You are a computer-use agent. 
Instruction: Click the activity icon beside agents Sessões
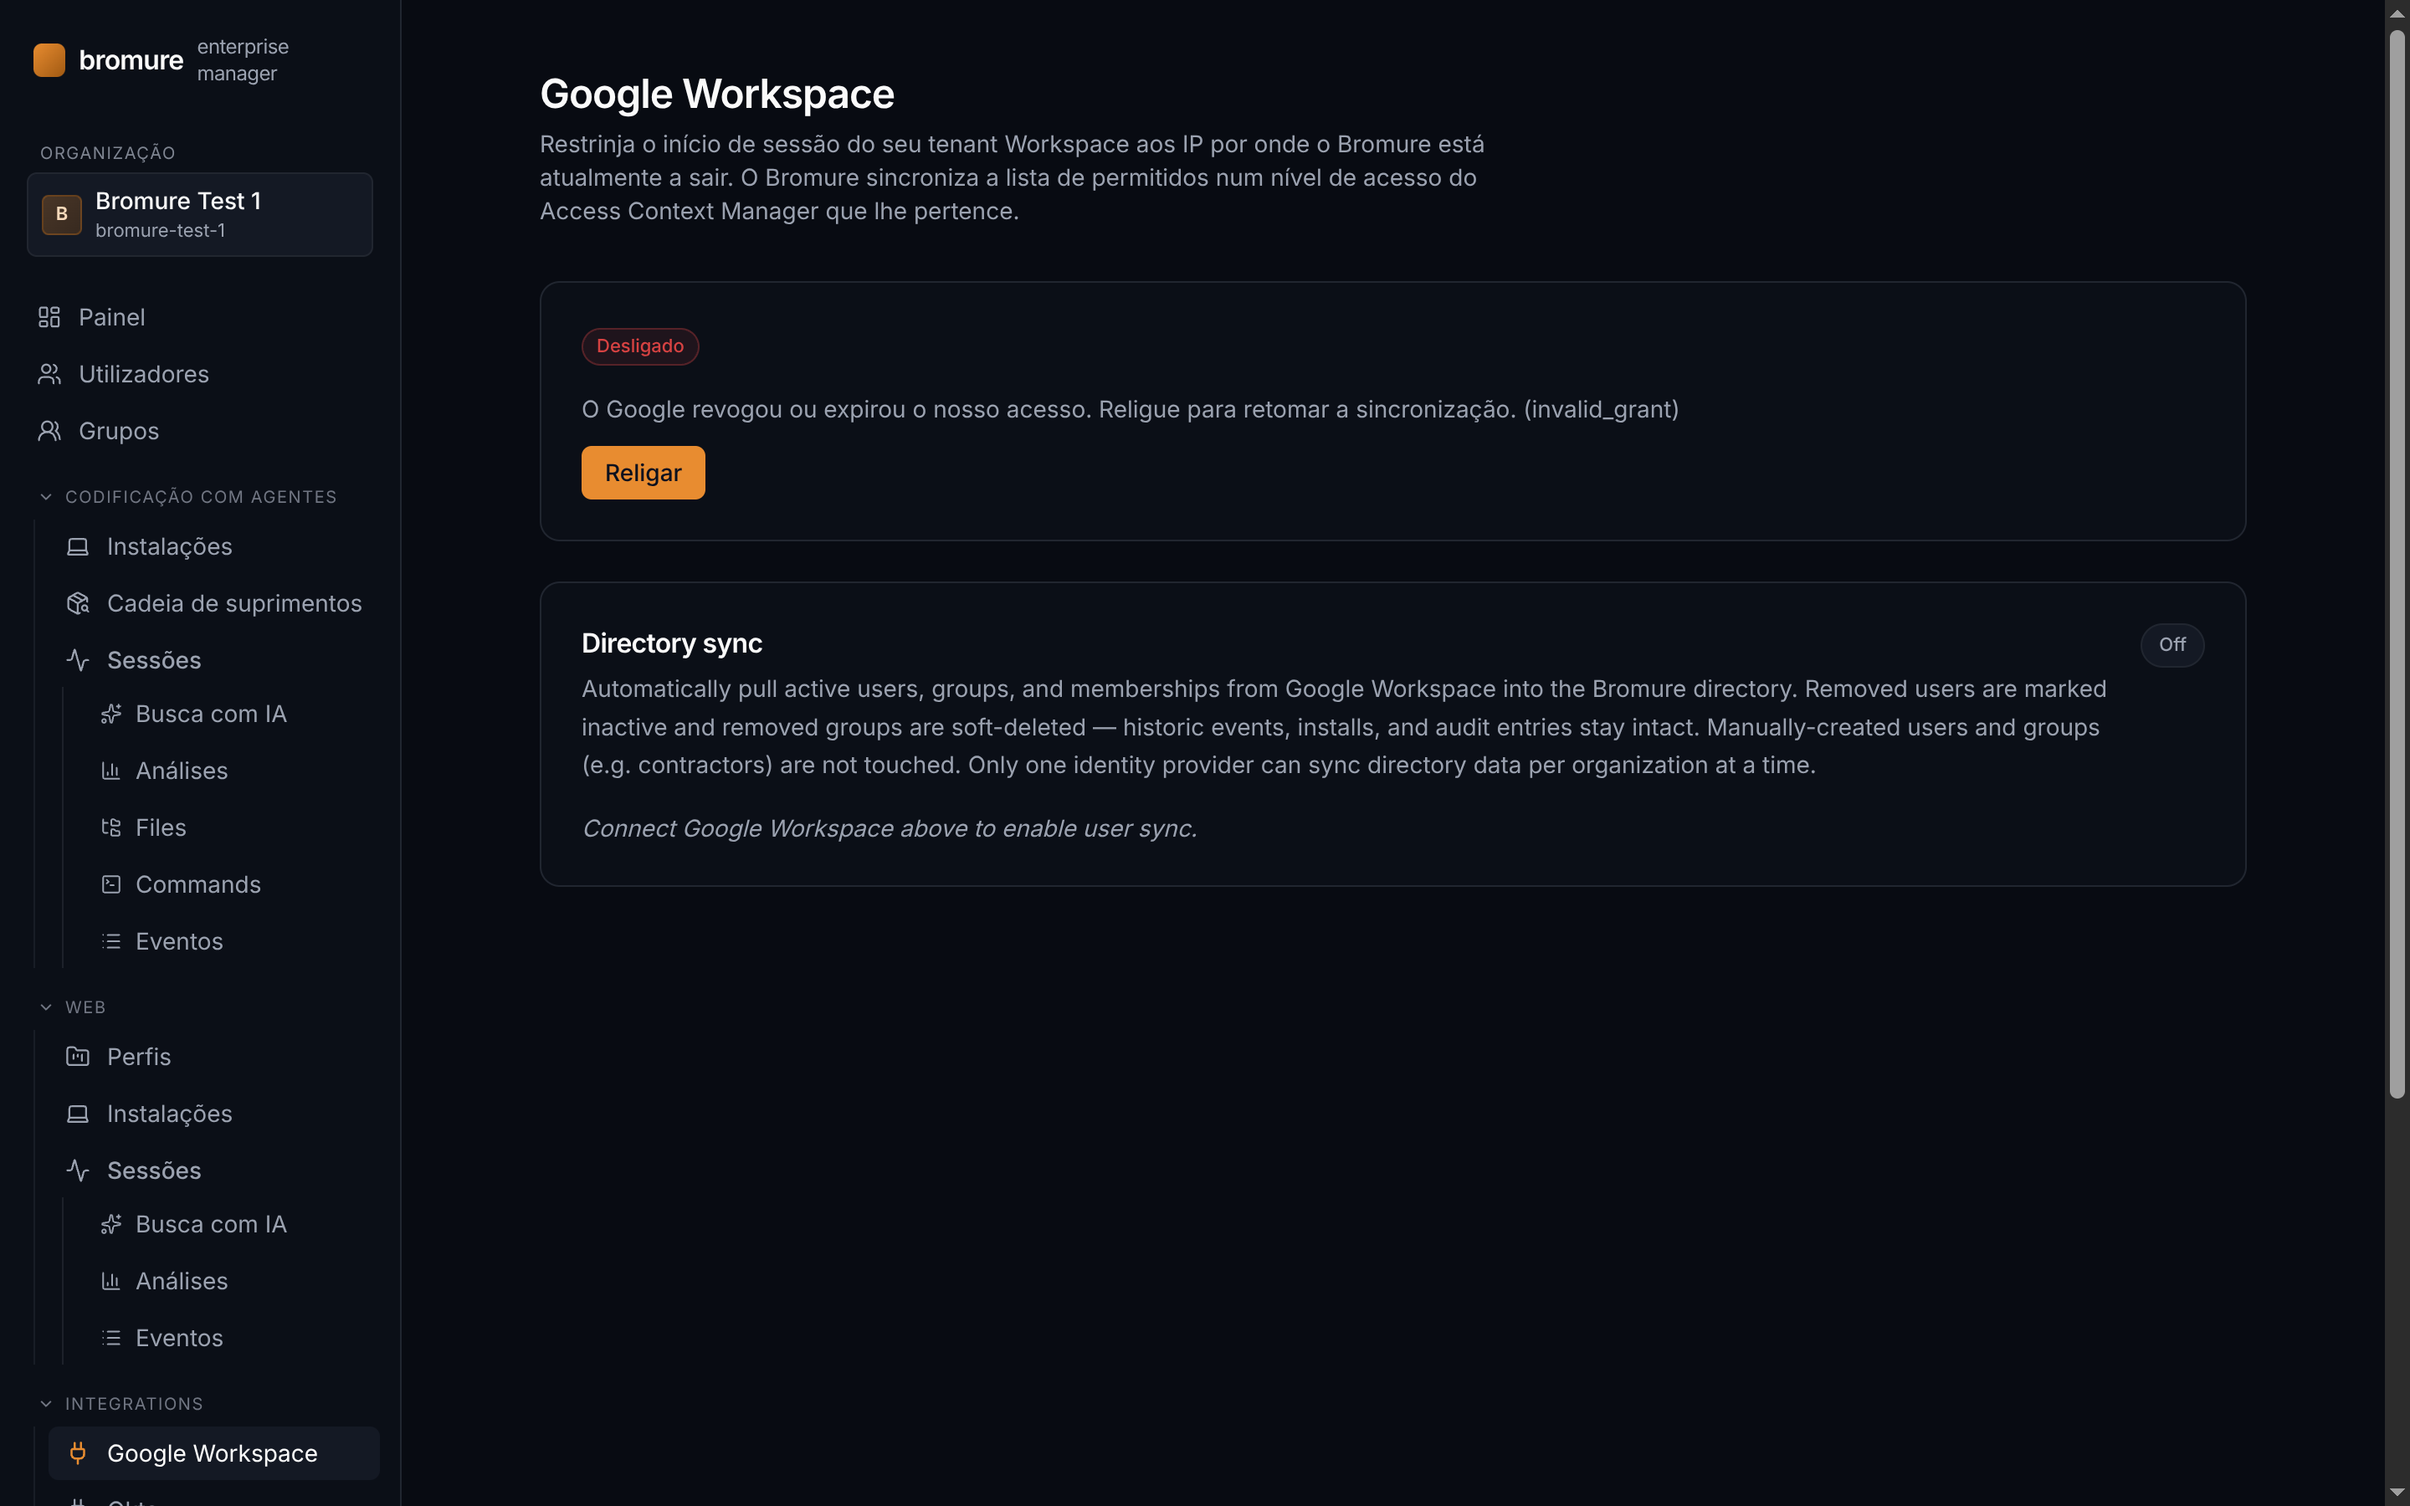tap(78, 659)
